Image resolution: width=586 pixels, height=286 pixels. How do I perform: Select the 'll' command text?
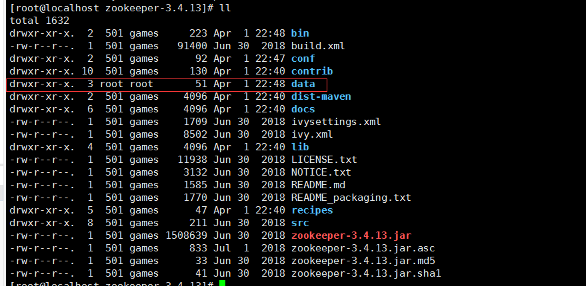(225, 8)
